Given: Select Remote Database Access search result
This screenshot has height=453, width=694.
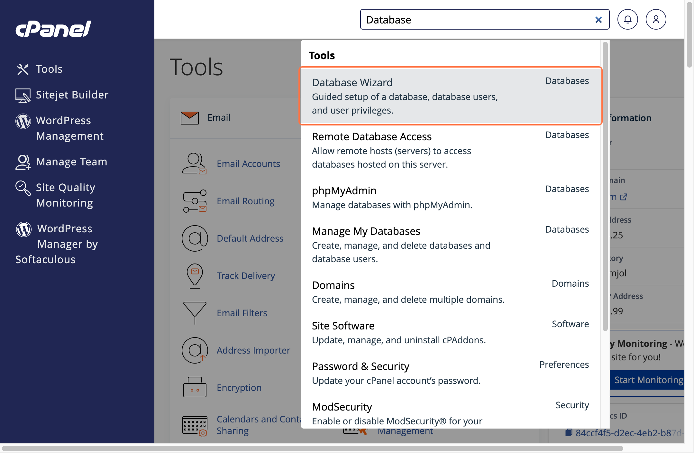Looking at the screenshot, I should tap(450, 150).
